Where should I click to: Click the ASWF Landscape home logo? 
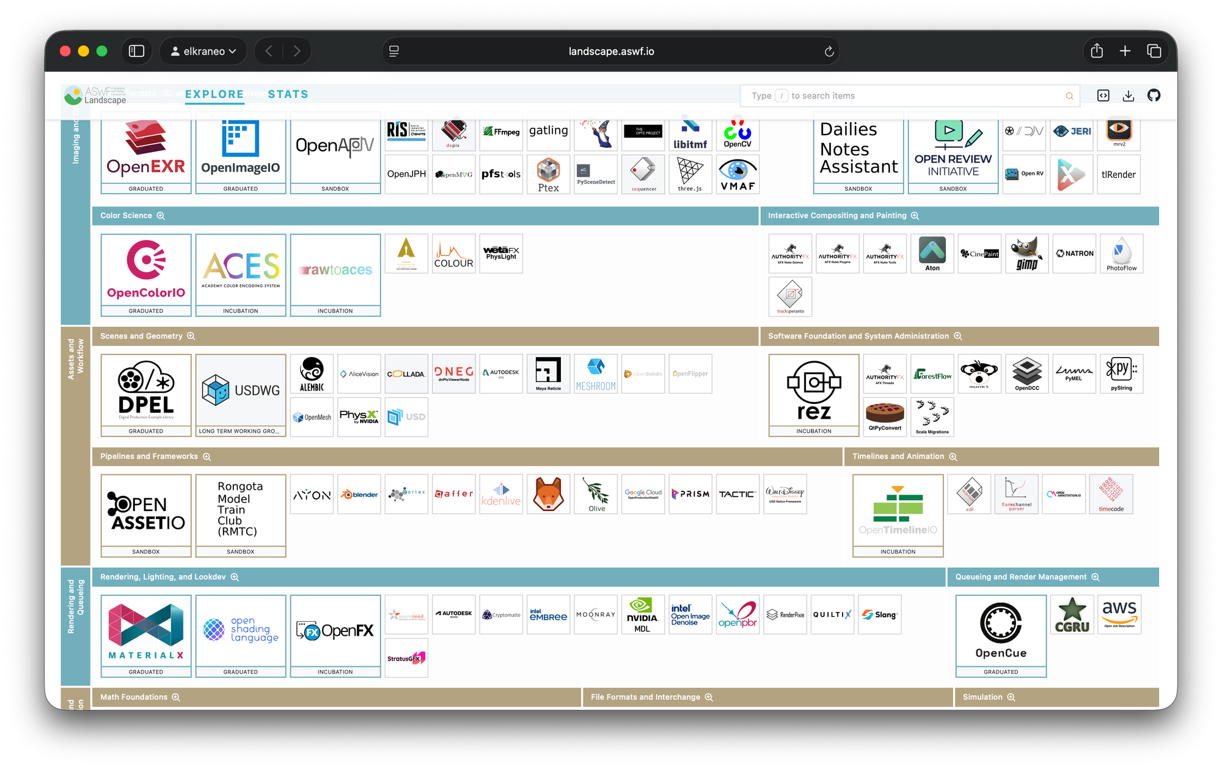95,95
